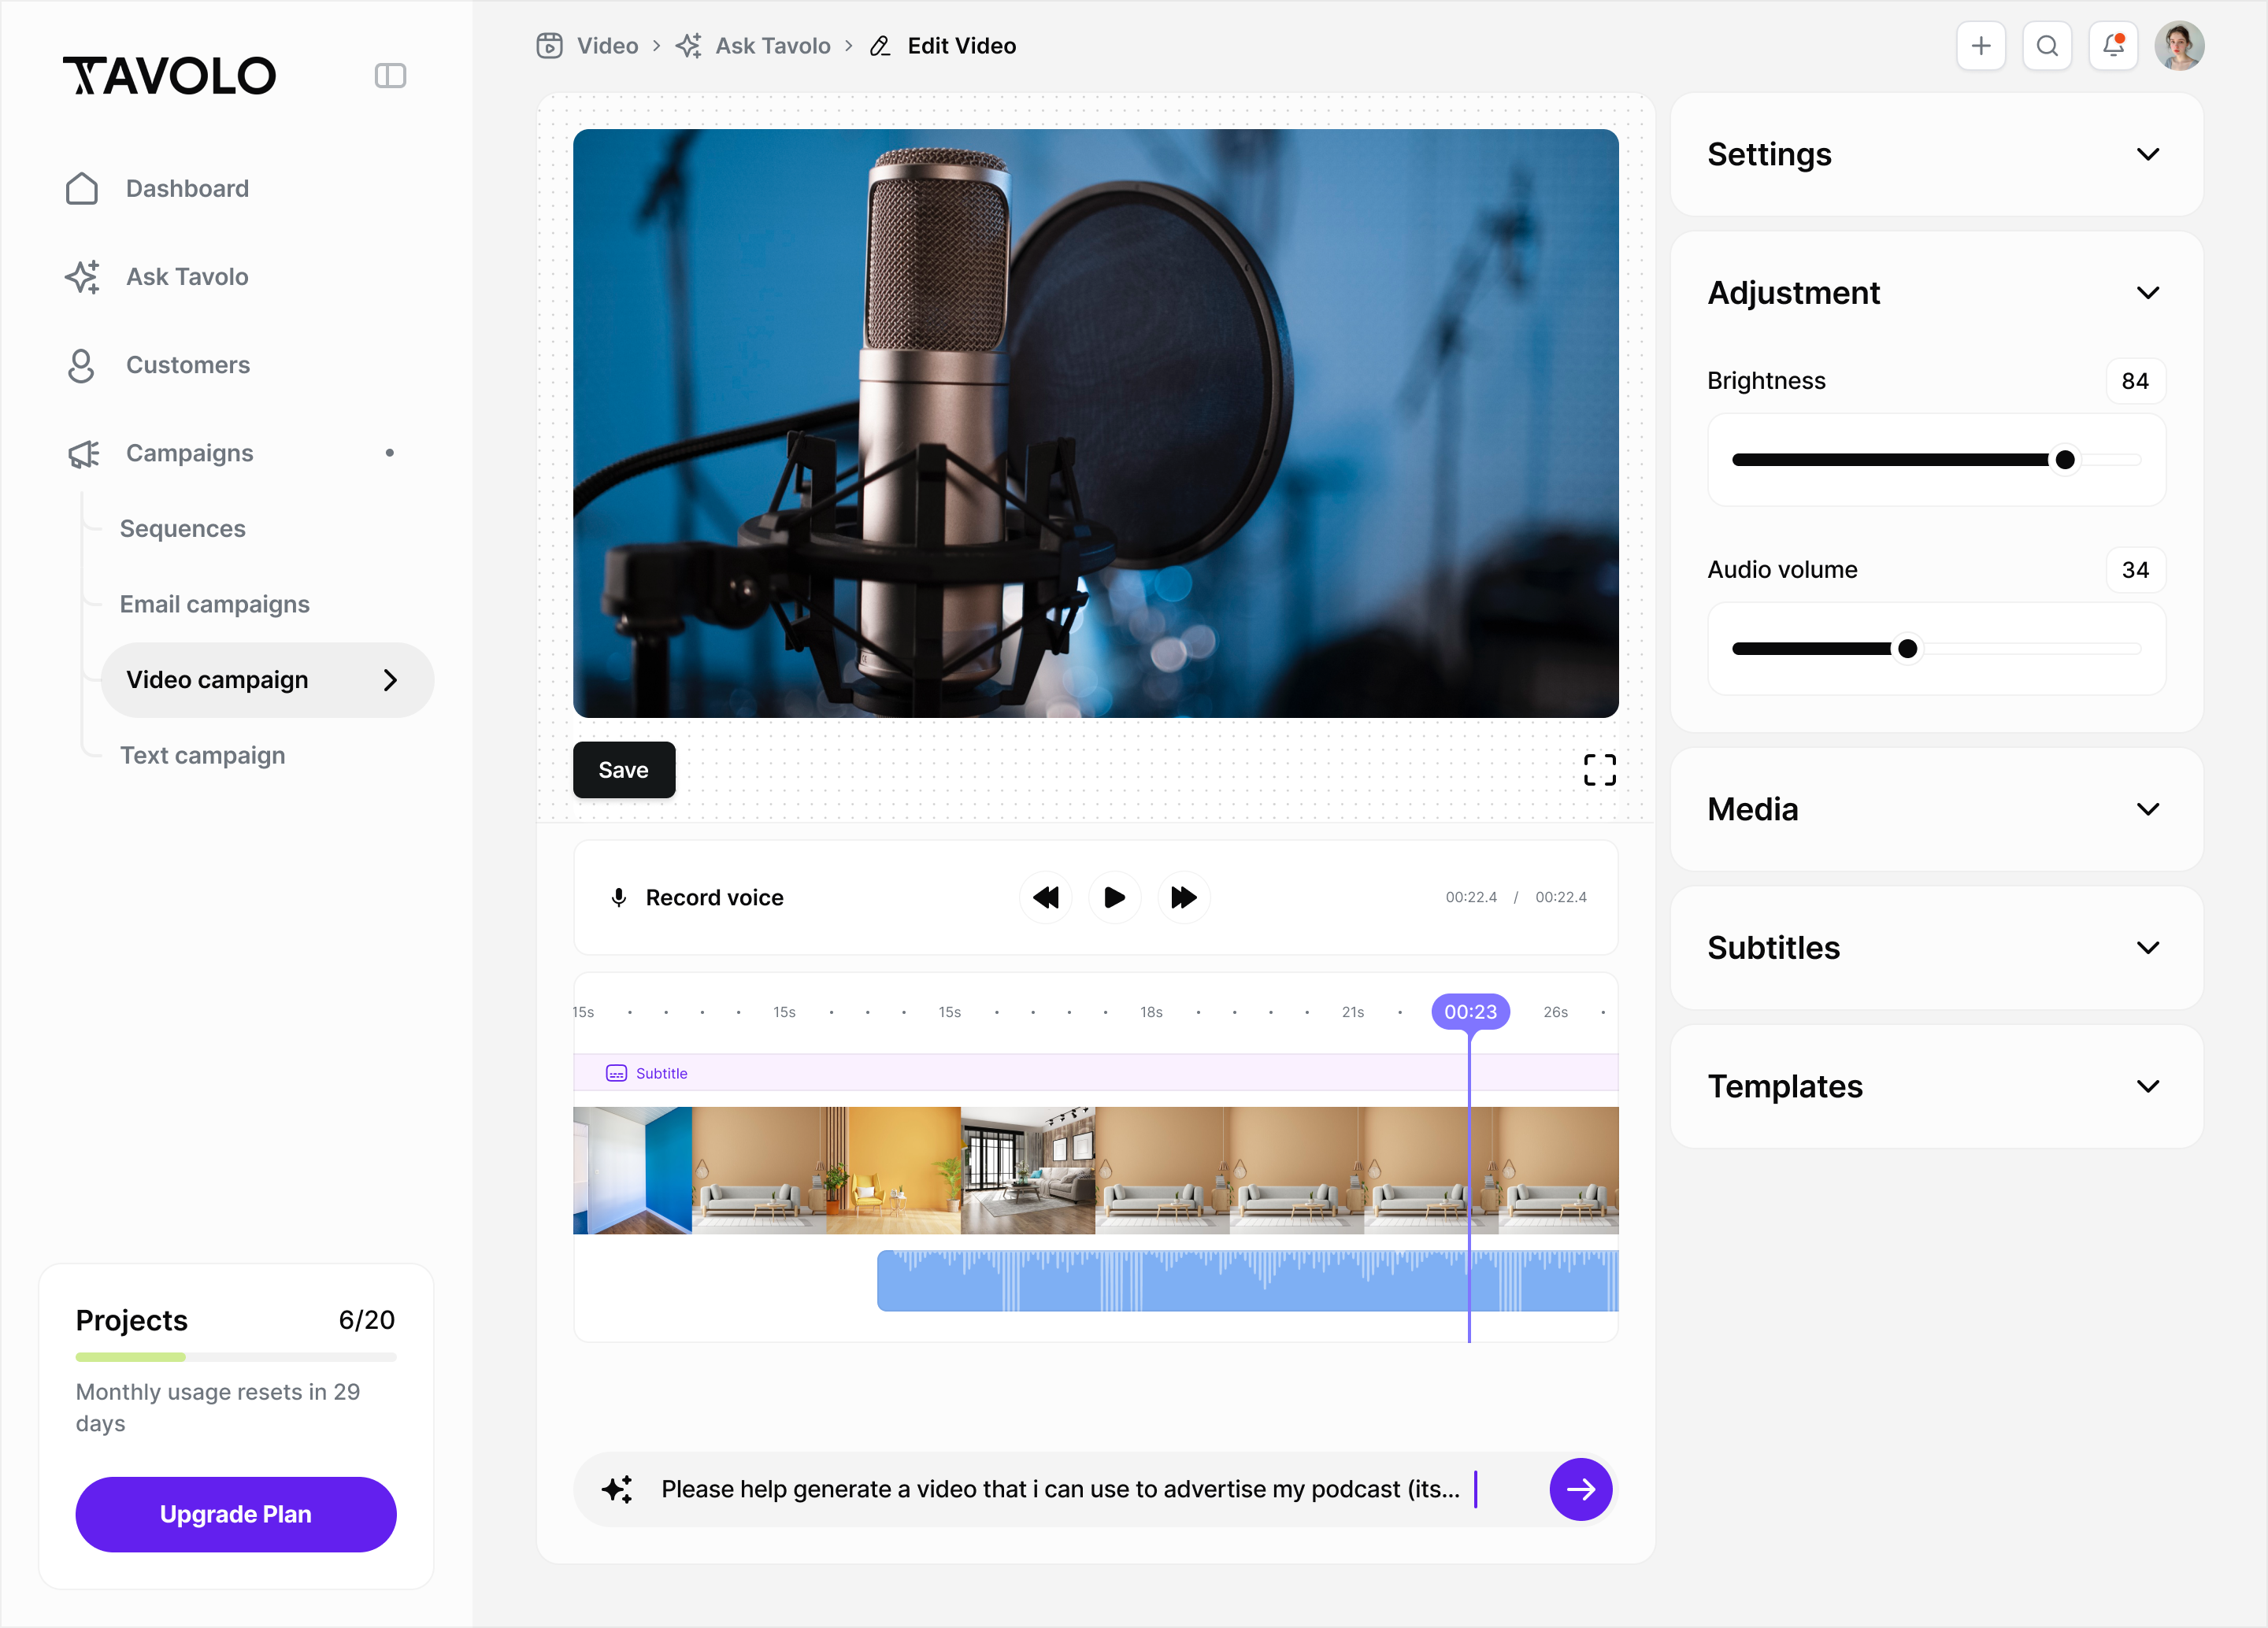
Task: Go to Email campaigns
Action: point(214,605)
